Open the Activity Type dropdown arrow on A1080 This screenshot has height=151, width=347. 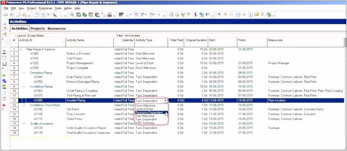[165, 101]
